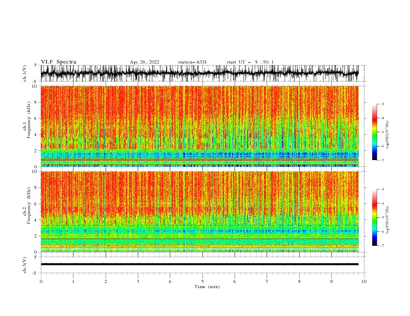
Task: Click the "-5" tick on ch.1(V) axis
Action: [x=35, y=82]
